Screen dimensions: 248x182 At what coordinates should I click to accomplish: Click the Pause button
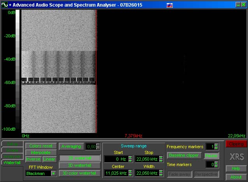pos(211,156)
